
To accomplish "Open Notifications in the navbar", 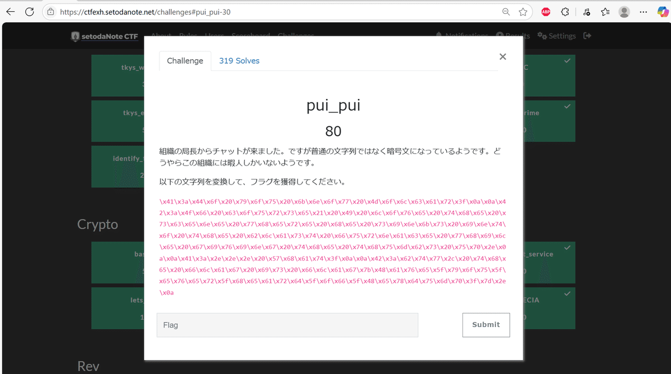I will click(462, 35).
